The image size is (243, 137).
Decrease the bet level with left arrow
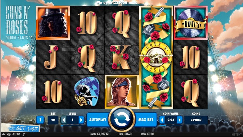point(63,120)
